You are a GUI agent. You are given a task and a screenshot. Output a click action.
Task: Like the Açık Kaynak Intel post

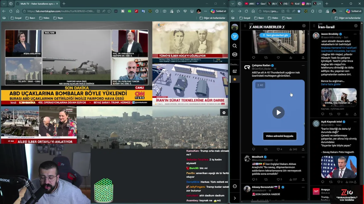340,182
